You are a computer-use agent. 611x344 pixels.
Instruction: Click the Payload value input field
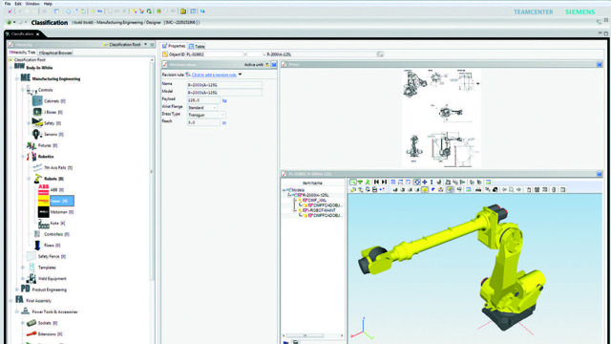pos(203,100)
